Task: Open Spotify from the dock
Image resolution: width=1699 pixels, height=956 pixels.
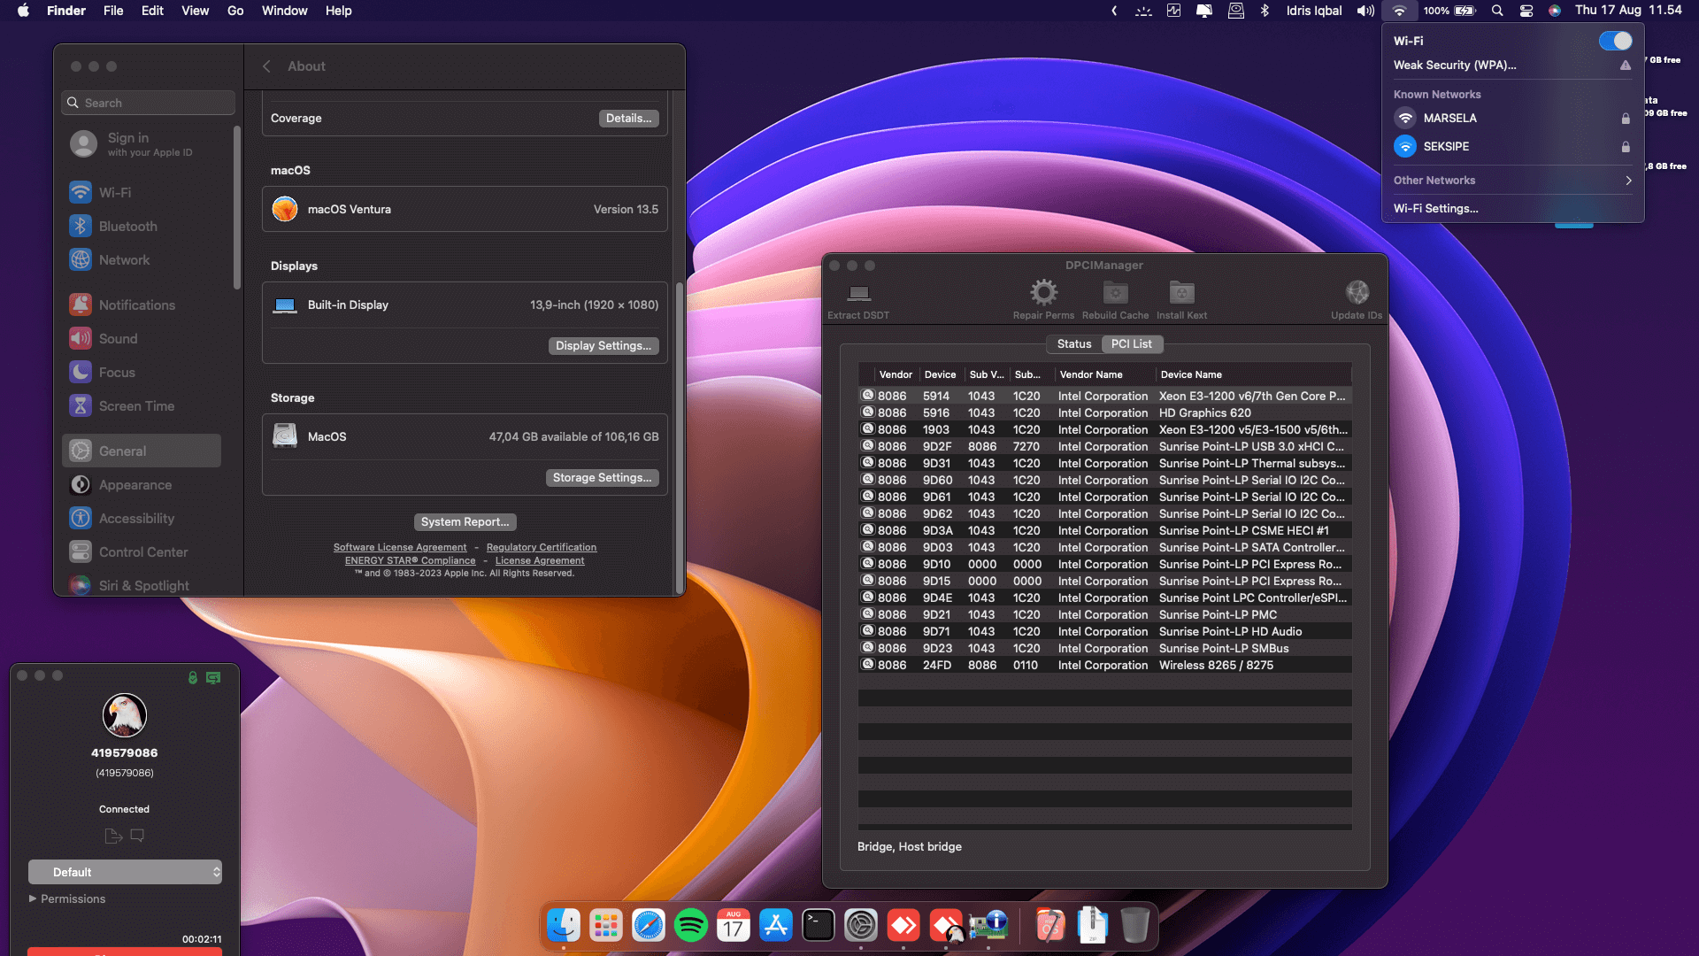Action: click(x=691, y=926)
